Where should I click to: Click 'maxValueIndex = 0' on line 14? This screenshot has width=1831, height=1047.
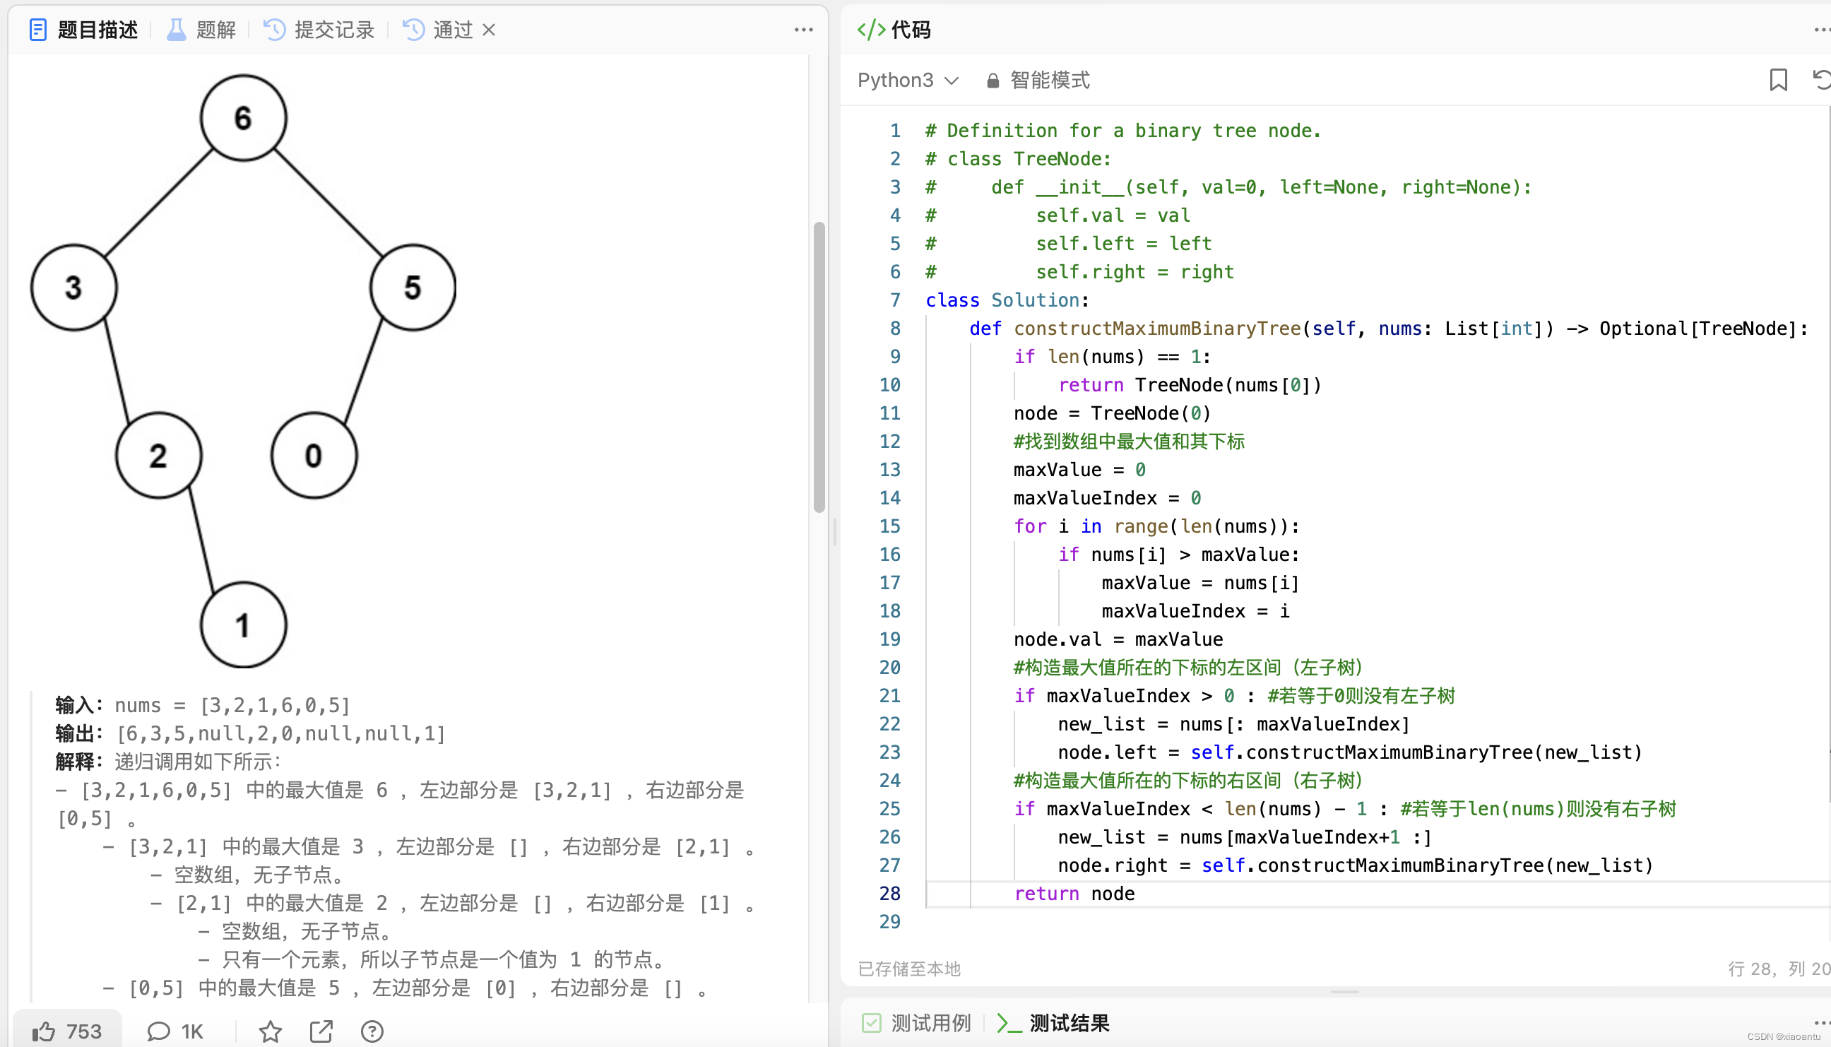pyautogui.click(x=1107, y=497)
